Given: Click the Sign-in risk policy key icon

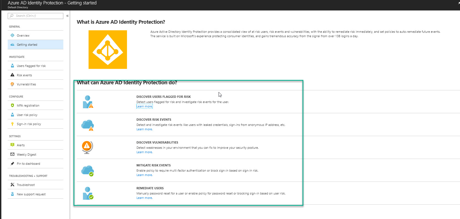Looking at the screenshot, I should [x=12, y=124].
